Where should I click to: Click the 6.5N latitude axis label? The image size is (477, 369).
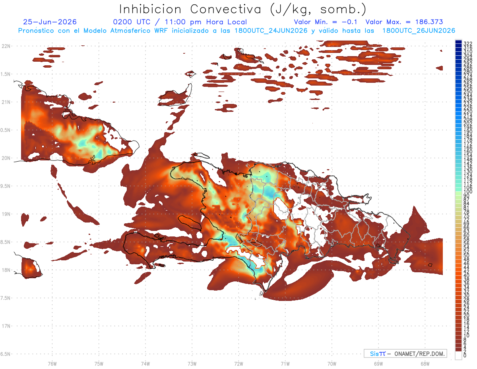[x=6, y=354]
